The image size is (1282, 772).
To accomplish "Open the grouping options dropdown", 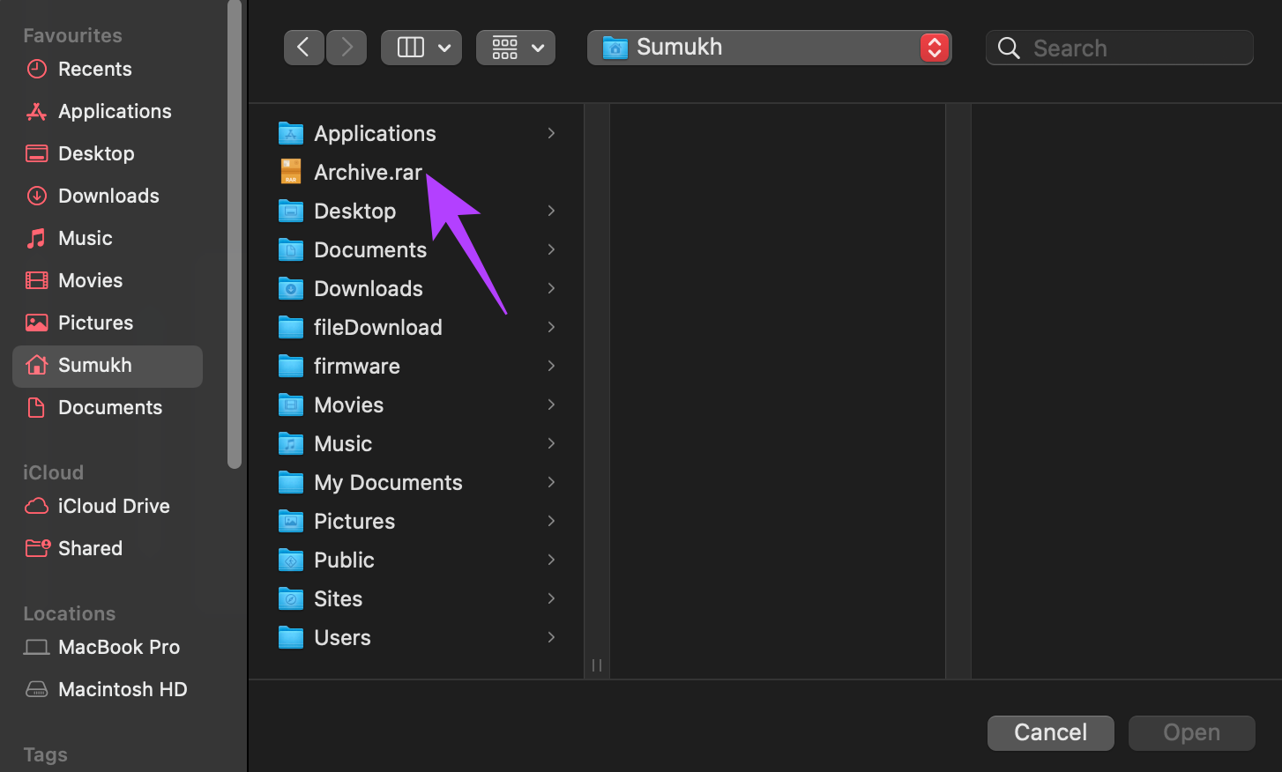I will tap(516, 48).
